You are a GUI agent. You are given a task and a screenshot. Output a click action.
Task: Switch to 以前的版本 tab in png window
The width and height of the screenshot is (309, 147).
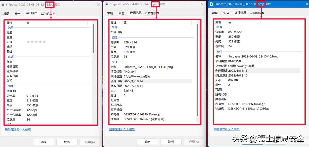(152, 13)
